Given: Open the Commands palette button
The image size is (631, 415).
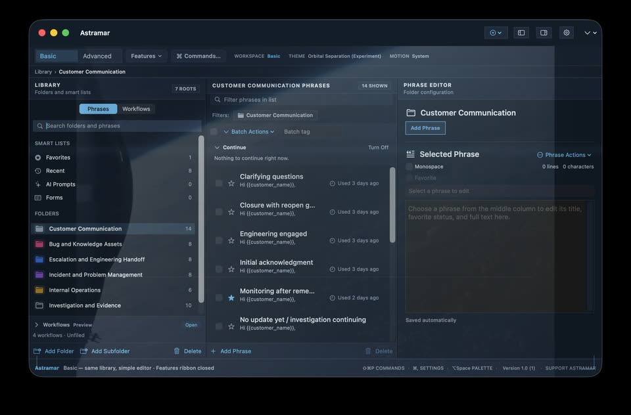Looking at the screenshot, I should coord(199,56).
